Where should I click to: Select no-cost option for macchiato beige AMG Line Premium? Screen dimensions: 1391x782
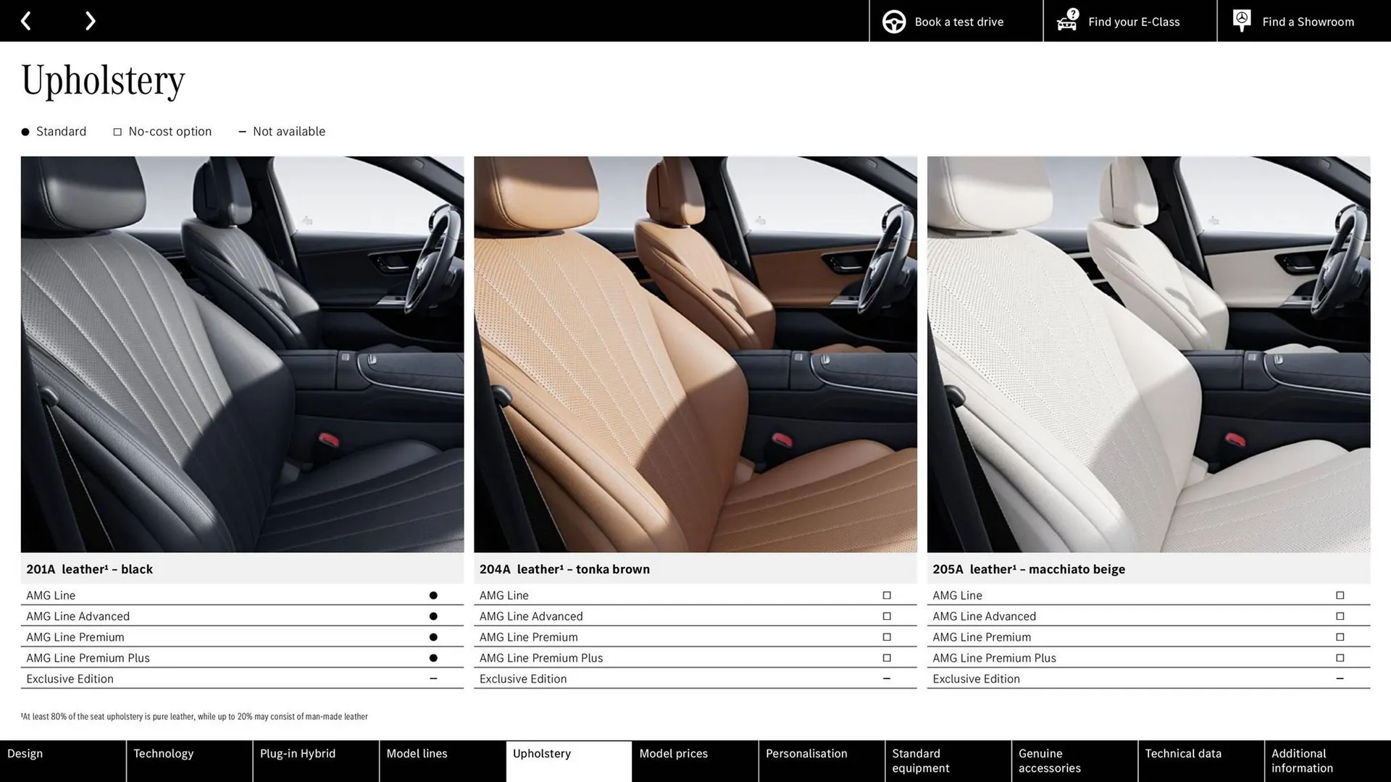(1340, 637)
